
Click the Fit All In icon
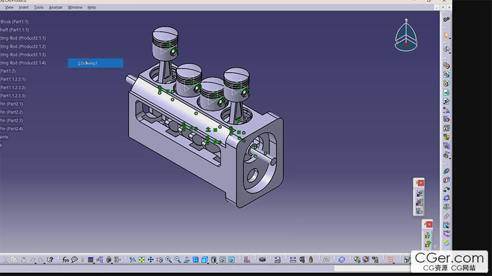[142, 260]
